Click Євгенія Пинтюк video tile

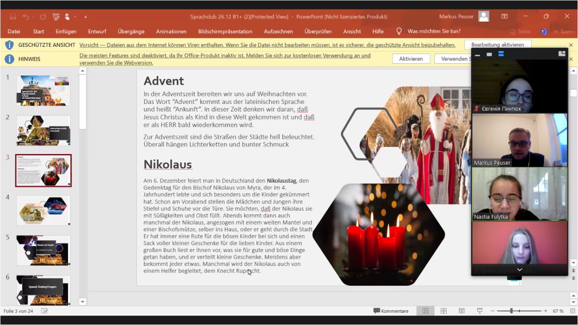pos(519,86)
